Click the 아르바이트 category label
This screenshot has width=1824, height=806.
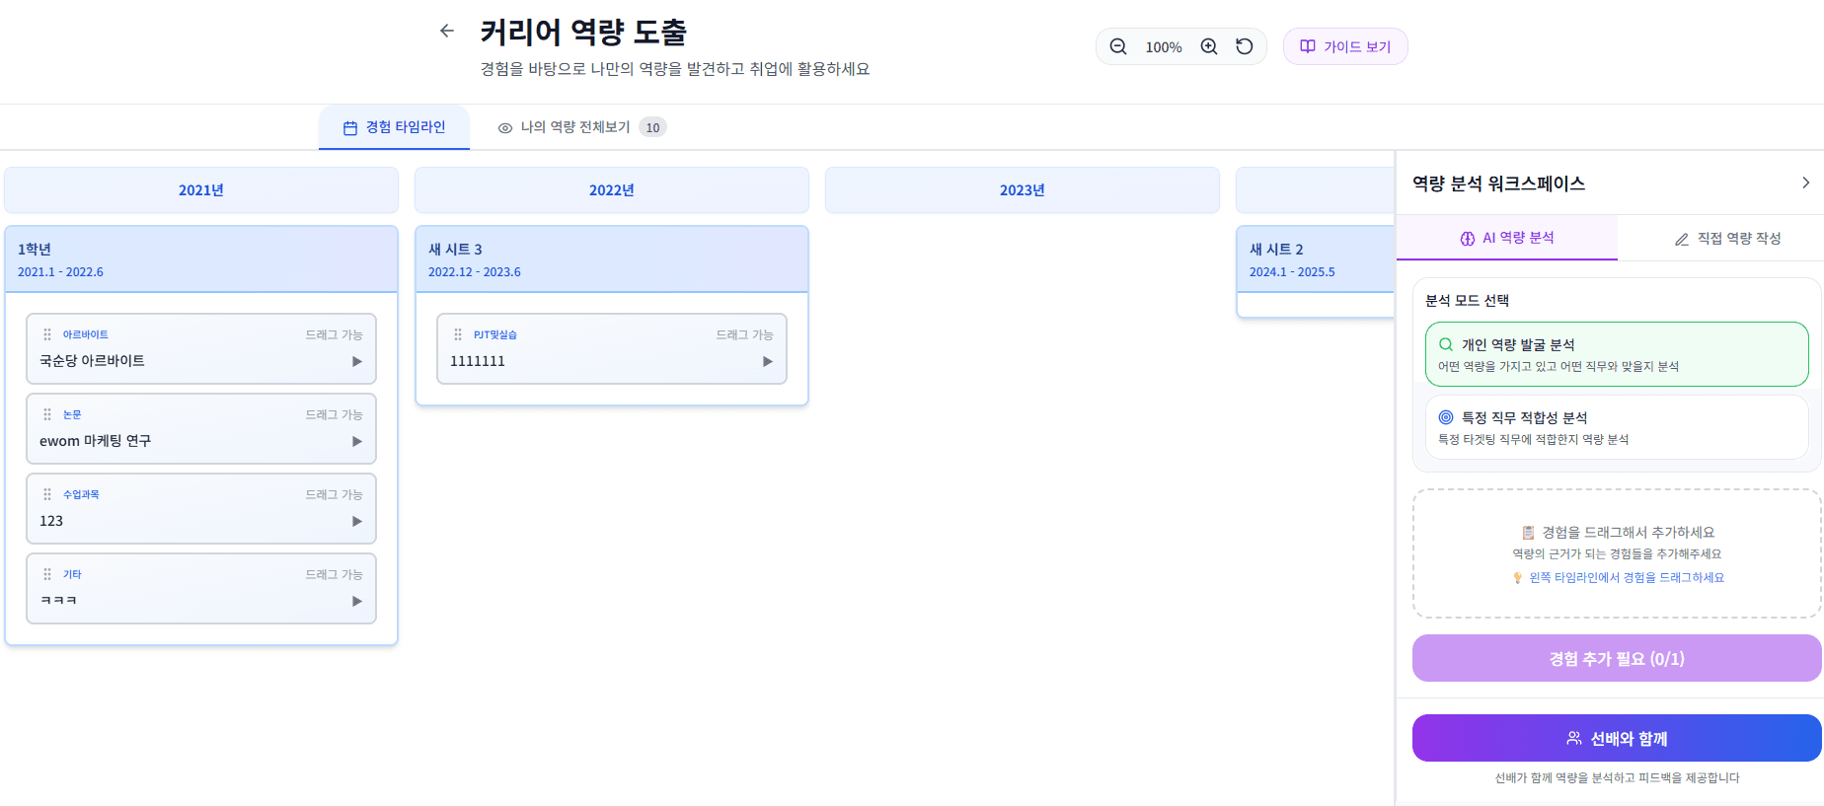pyautogui.click(x=86, y=334)
